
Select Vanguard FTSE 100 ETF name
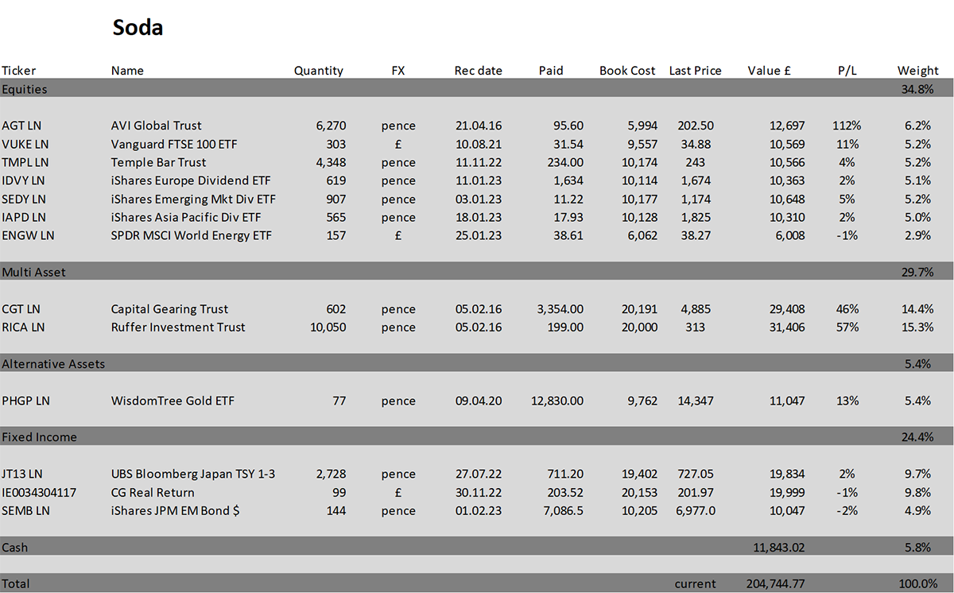(175, 144)
